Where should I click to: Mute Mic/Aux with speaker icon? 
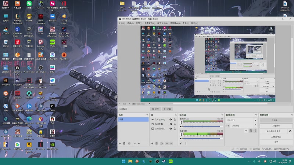[x=181, y=126]
